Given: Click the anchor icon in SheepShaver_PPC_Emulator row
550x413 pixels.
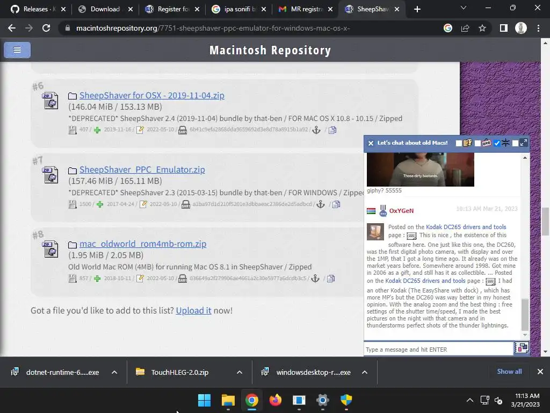Looking at the screenshot, I should [321, 204].
